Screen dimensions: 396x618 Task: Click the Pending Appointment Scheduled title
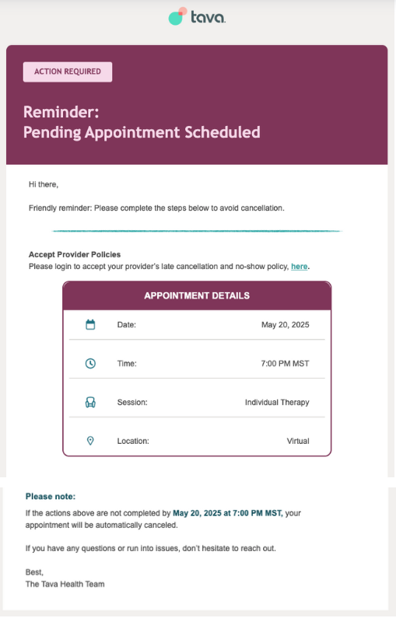click(x=142, y=132)
